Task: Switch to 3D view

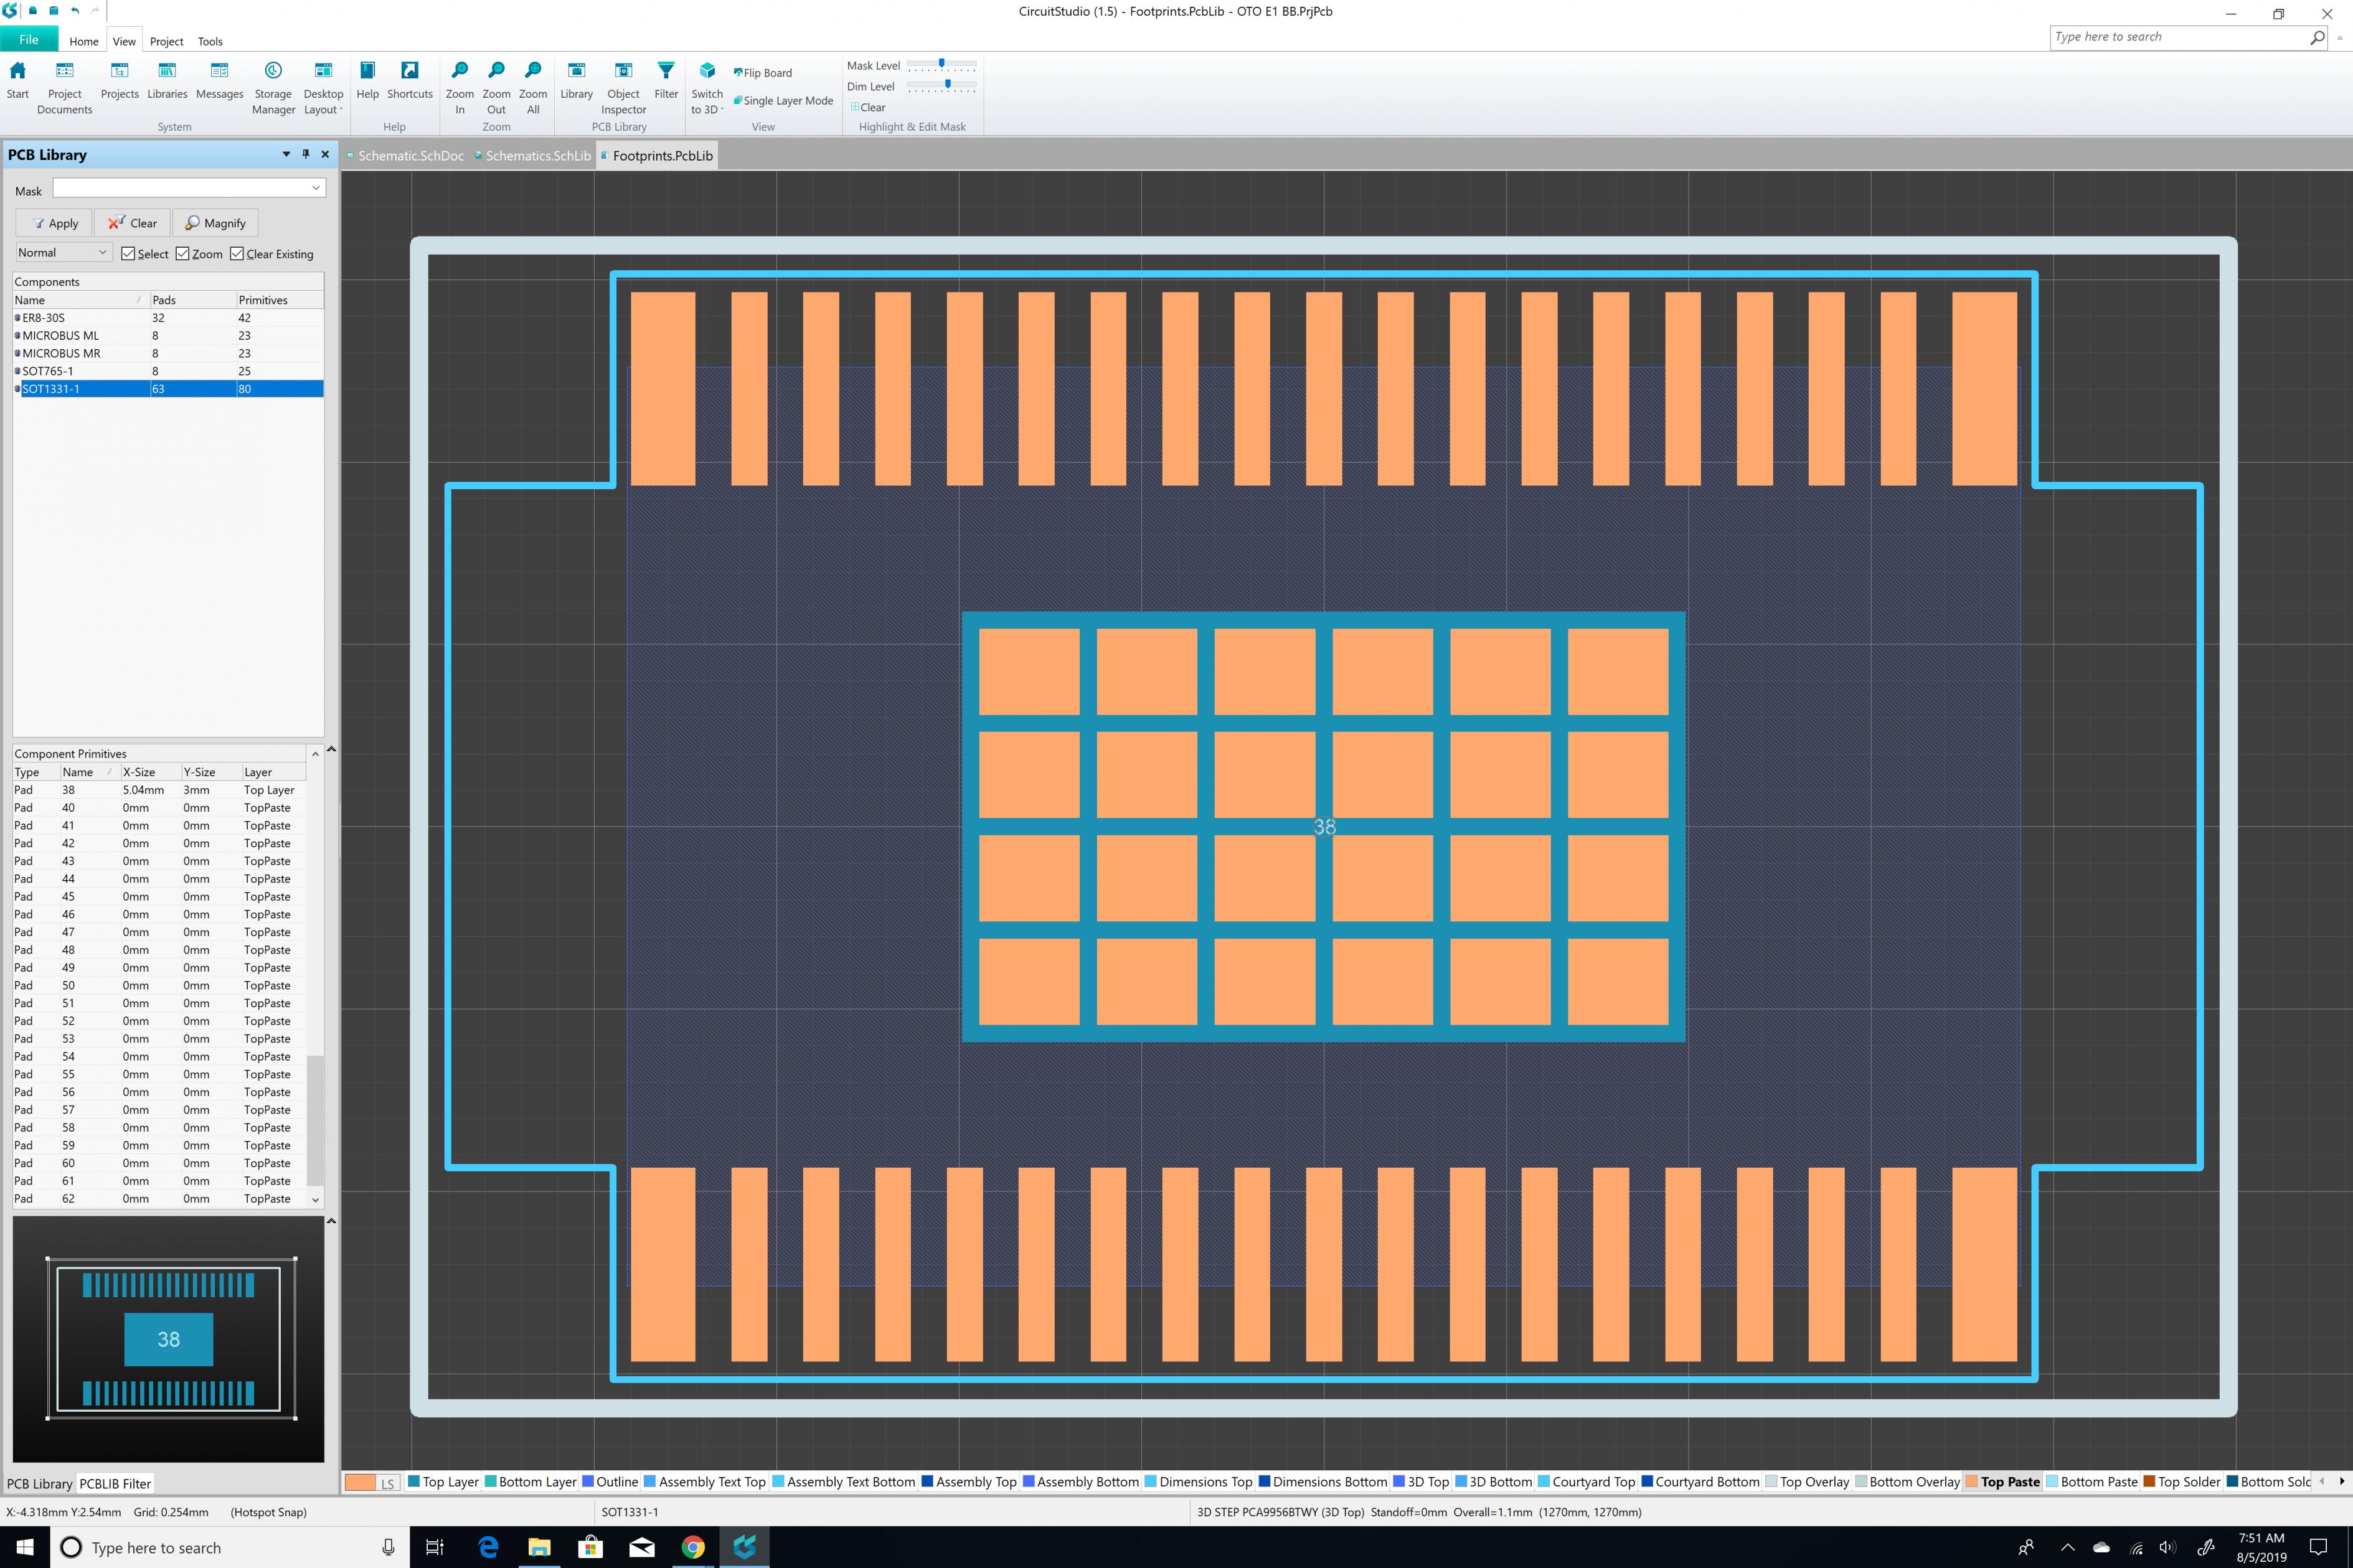Action: (x=707, y=88)
